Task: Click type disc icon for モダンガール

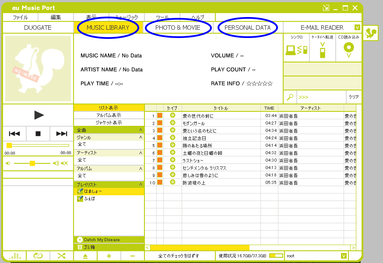Action: click(x=173, y=123)
